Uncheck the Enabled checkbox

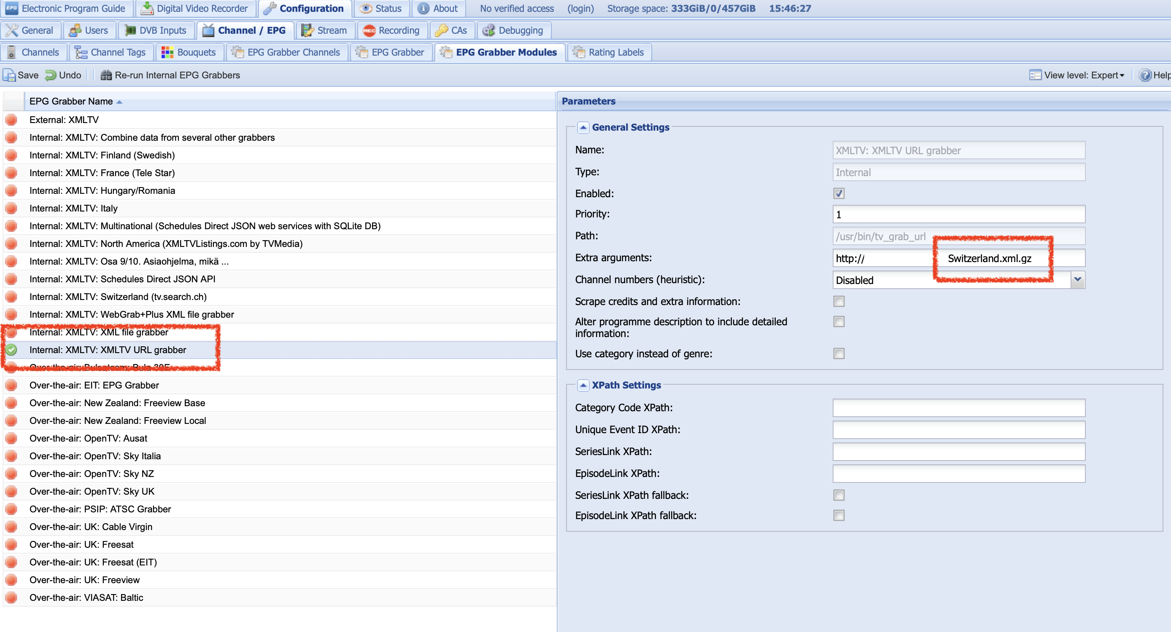839,193
